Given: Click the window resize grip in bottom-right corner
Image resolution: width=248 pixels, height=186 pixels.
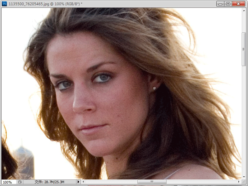Looking at the screenshot, I should click(244, 182).
